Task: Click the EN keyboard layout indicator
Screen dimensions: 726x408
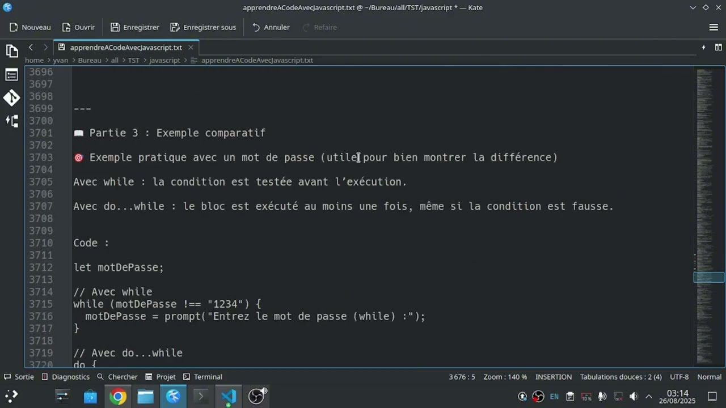Action: [554, 397]
